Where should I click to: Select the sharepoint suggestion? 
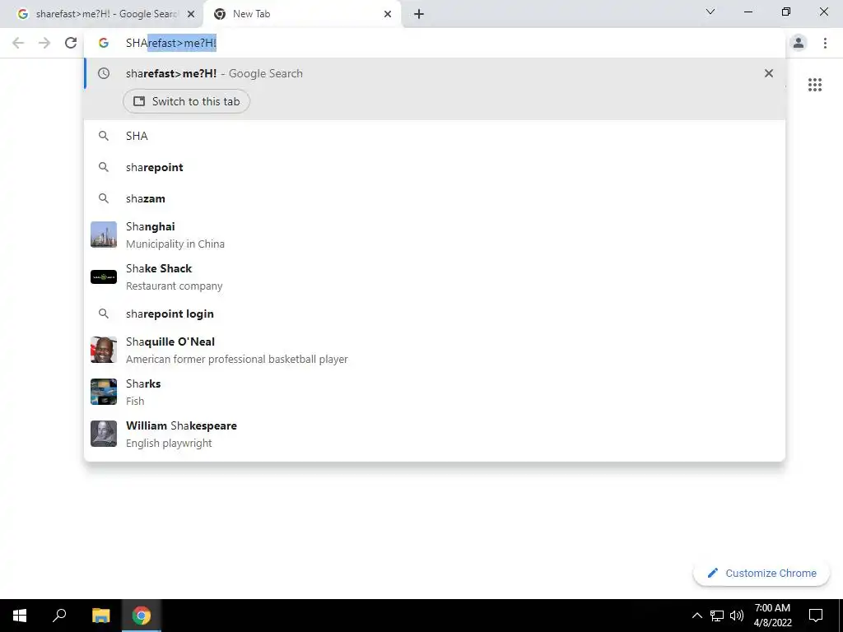click(x=435, y=167)
